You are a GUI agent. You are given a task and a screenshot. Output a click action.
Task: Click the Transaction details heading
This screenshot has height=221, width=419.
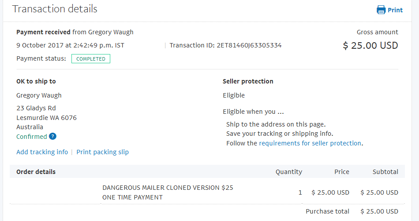tap(55, 9)
